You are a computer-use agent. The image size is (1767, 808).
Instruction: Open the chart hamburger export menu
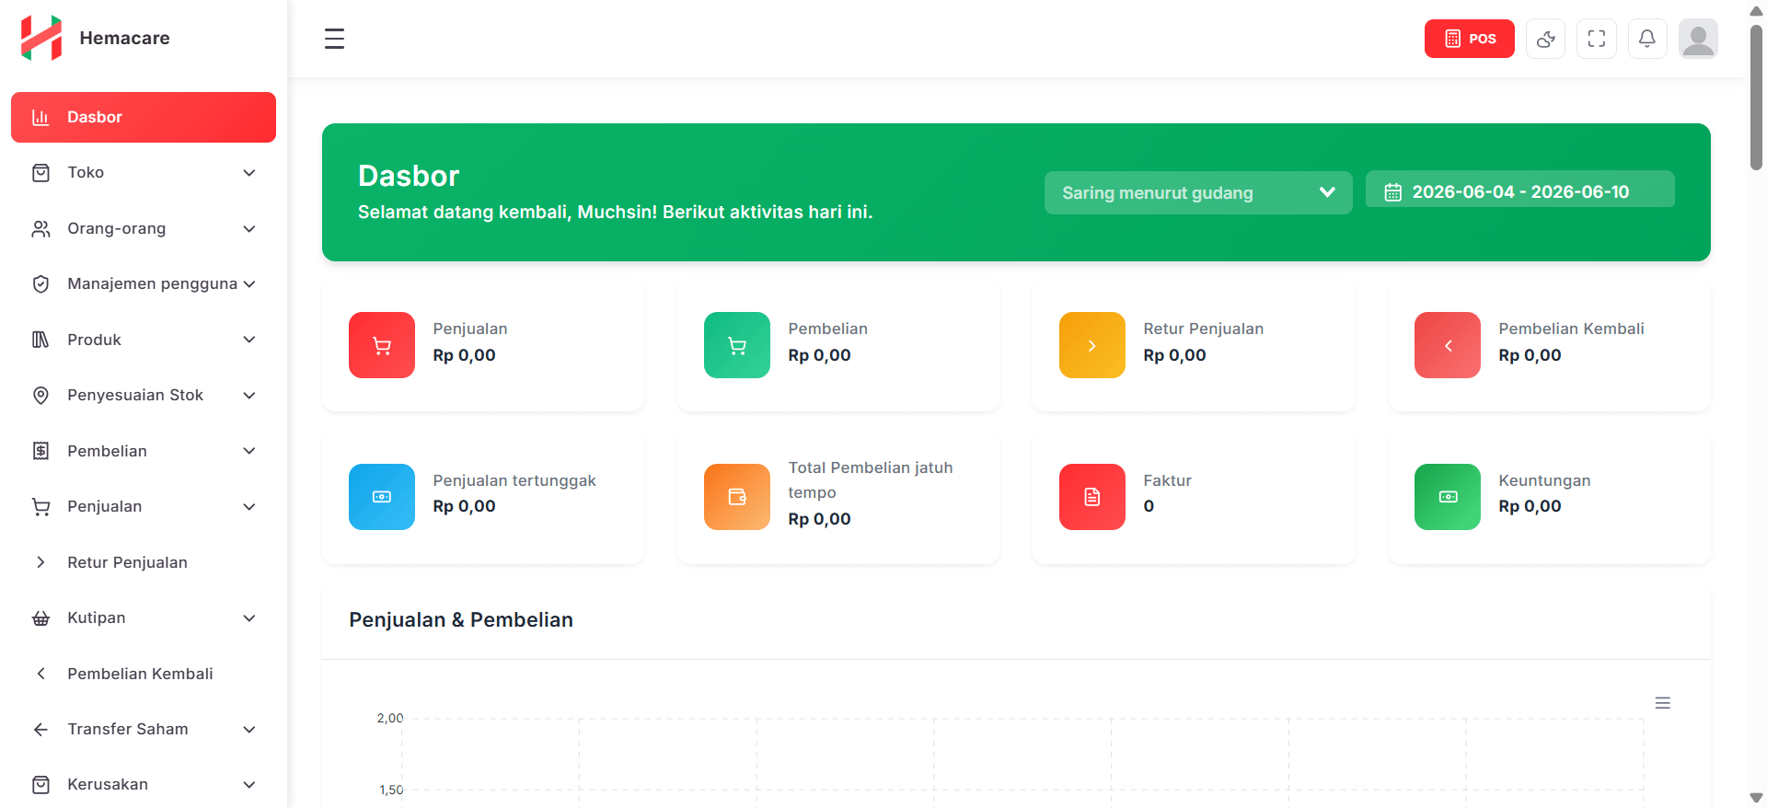[x=1662, y=703]
